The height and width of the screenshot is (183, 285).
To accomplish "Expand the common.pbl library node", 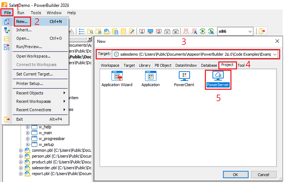I will click(21, 151).
